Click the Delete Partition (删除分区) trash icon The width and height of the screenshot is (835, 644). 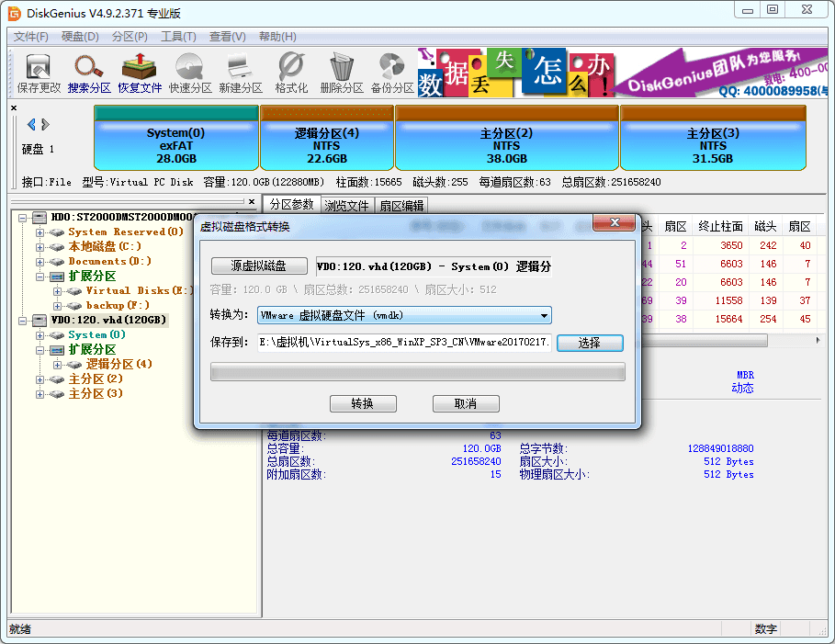[342, 73]
